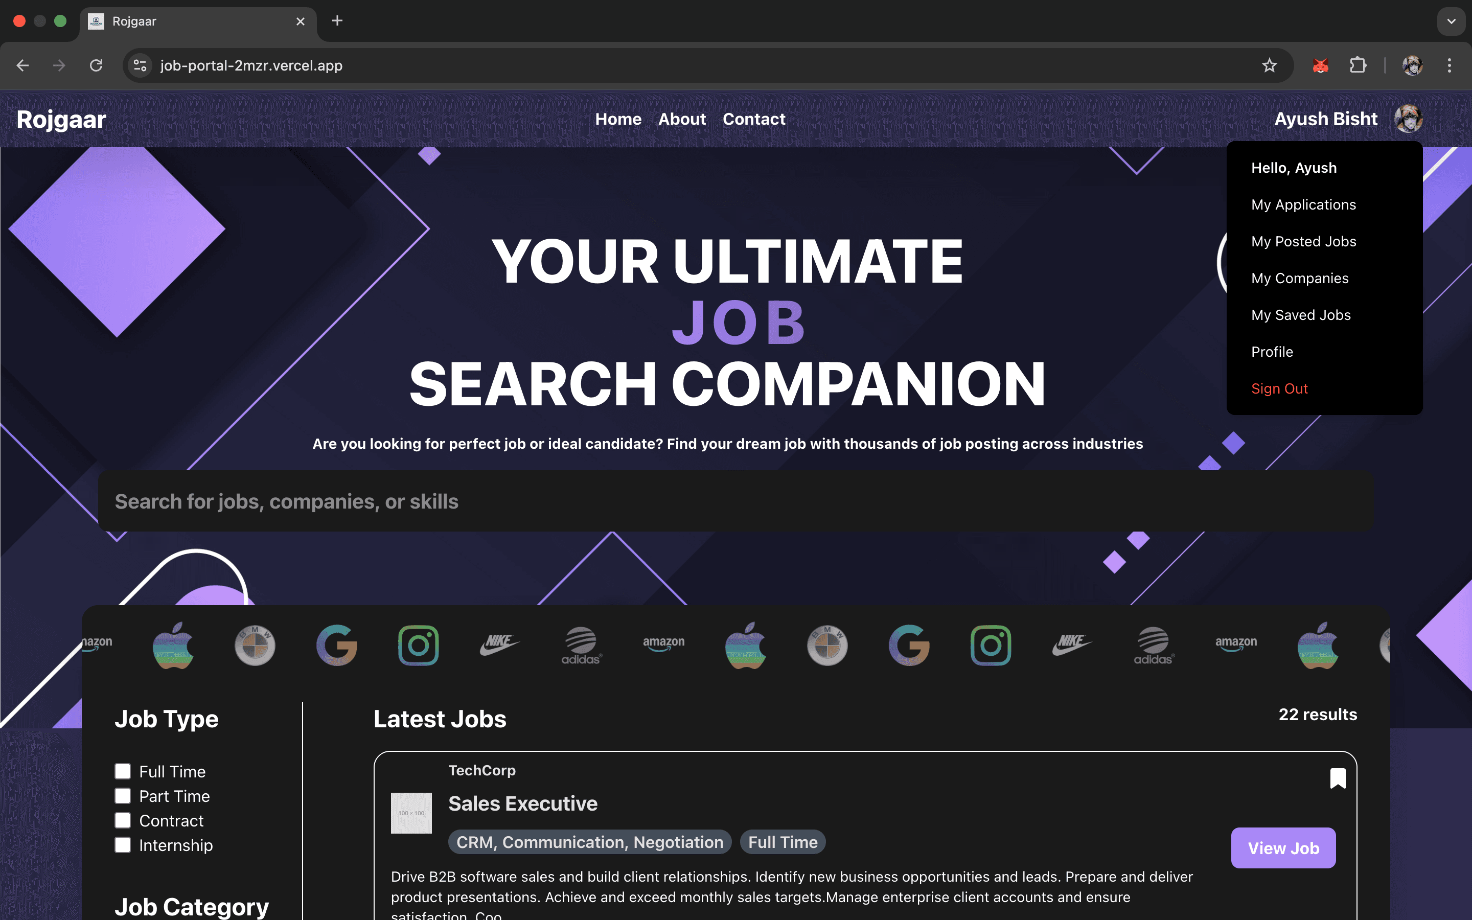Image resolution: width=1472 pixels, height=920 pixels.
Task: Click the View Job button
Action: pyautogui.click(x=1283, y=847)
